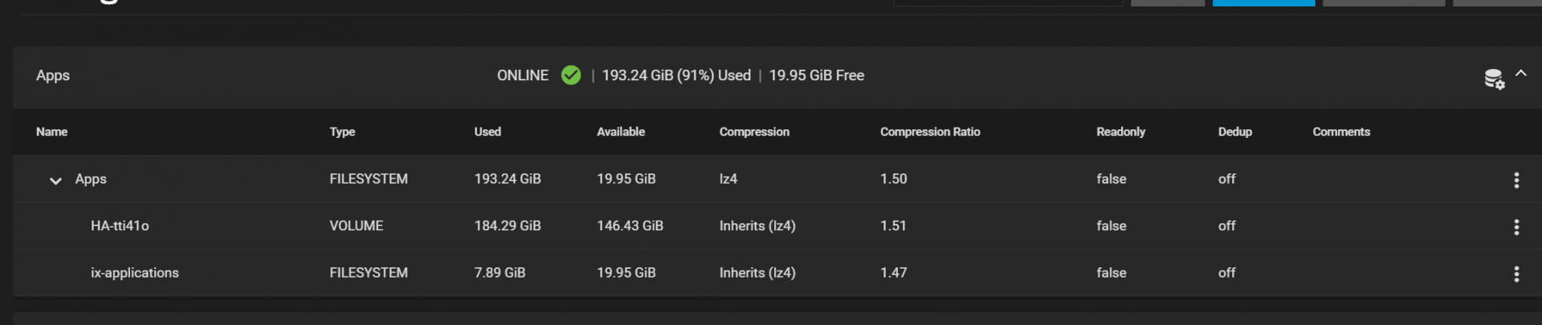Select the HA-tti41o volume row
Image resolution: width=1542 pixels, height=325 pixels.
click(x=120, y=226)
